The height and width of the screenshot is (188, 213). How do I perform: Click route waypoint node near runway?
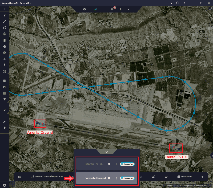(x=160, y=129)
